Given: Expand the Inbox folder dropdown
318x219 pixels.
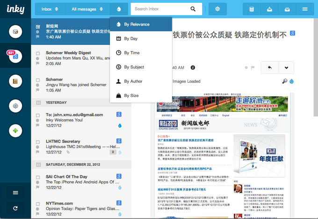Looking at the screenshot, I should pos(50,9).
